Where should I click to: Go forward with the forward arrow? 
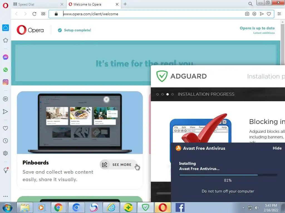[x=25, y=14]
